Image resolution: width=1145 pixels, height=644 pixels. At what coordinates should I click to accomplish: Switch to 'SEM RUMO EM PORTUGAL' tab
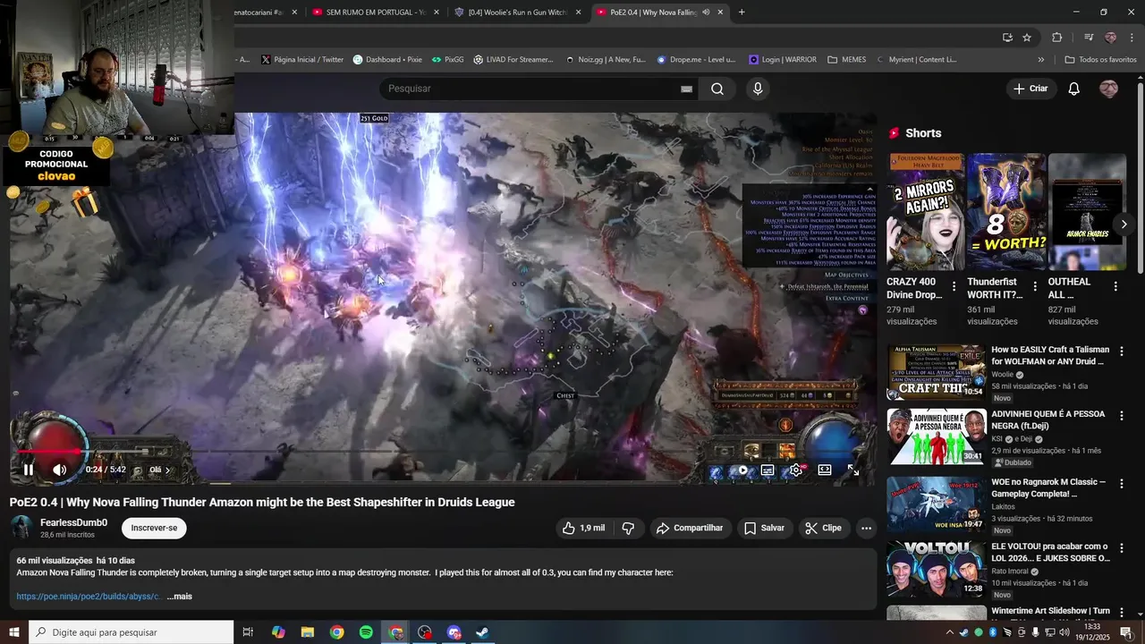click(376, 13)
